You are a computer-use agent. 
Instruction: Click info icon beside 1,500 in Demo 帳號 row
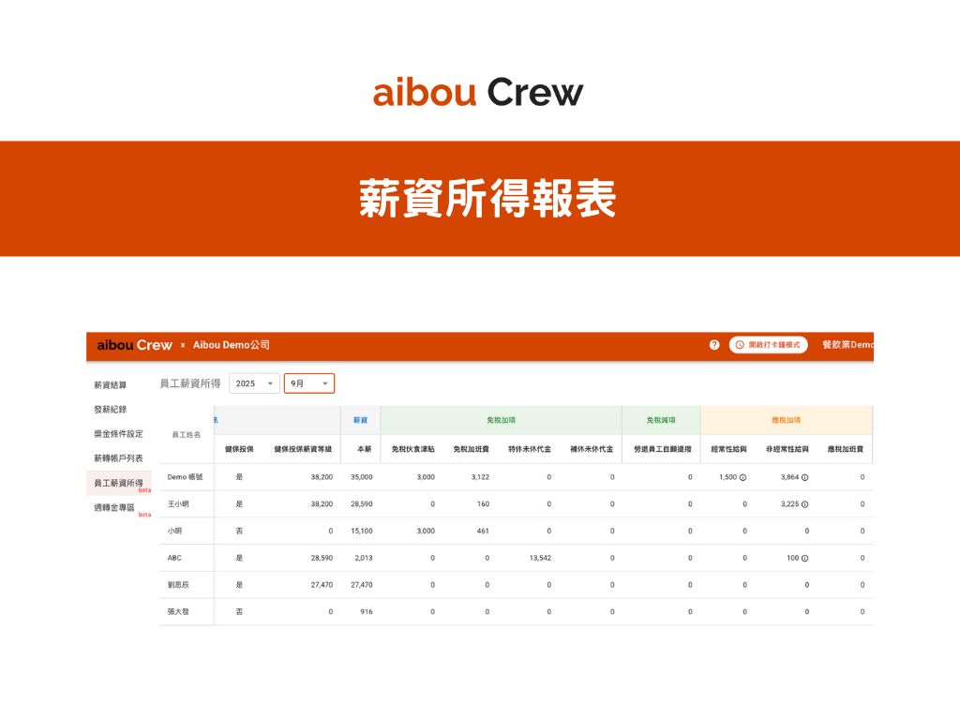742,477
